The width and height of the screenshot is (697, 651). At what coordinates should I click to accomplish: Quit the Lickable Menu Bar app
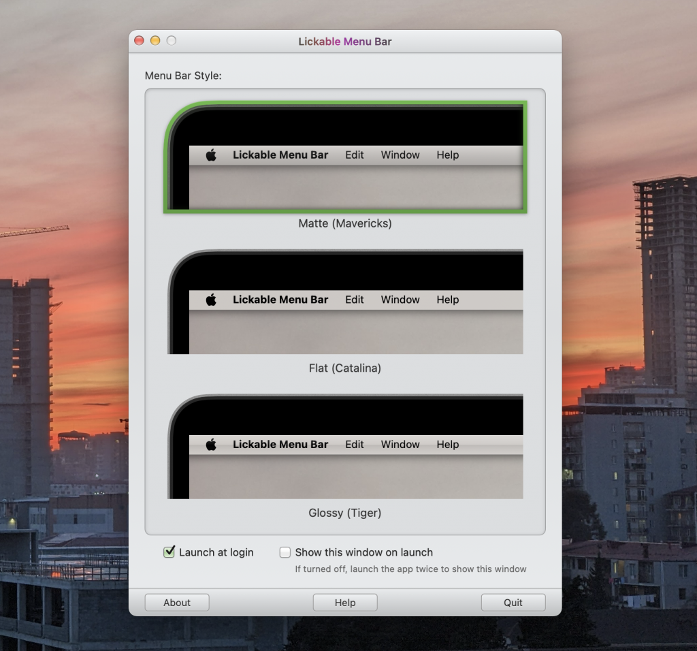(513, 603)
